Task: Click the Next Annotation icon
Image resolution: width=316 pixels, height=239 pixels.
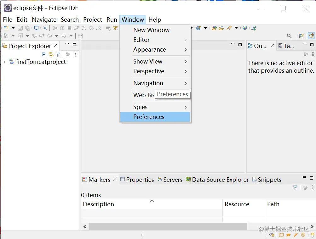Action: click(x=6, y=36)
